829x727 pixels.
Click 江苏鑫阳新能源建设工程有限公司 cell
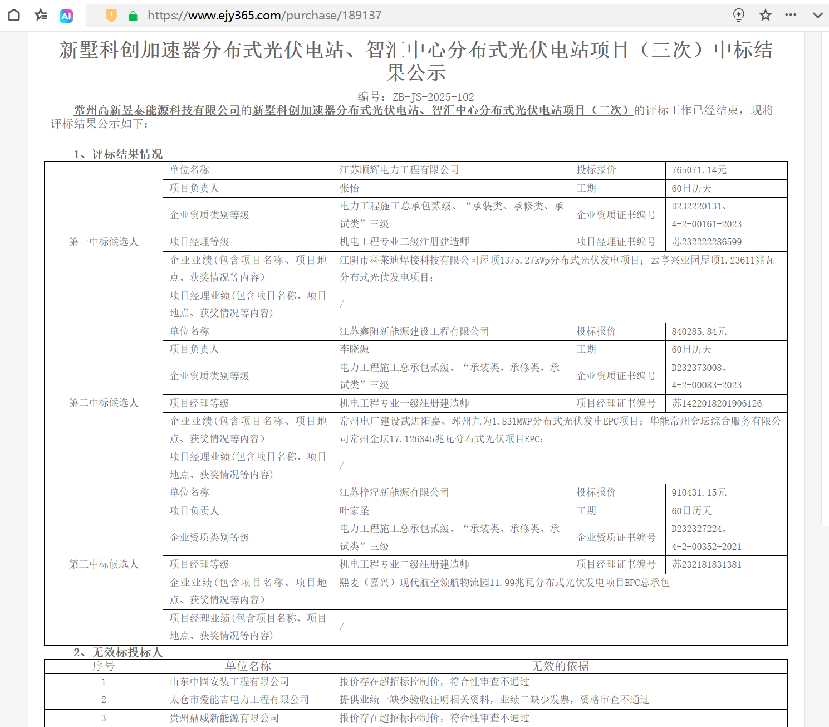point(414,331)
